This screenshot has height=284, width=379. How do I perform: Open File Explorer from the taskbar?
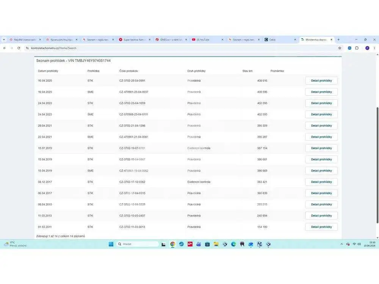click(216, 244)
